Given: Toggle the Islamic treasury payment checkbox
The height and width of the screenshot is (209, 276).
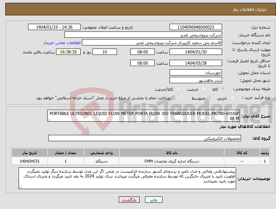Looking at the screenshot, I should click(x=175, y=97).
